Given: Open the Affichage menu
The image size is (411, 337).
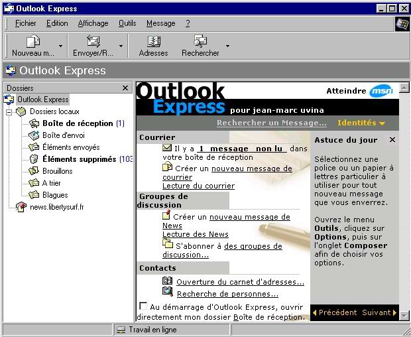Looking at the screenshot, I should [93, 23].
